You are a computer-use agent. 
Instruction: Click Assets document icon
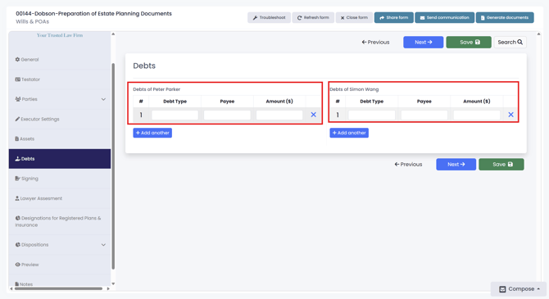click(17, 139)
